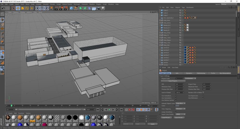
Task: Open Edit Render Settings icon
Action: point(66,8)
